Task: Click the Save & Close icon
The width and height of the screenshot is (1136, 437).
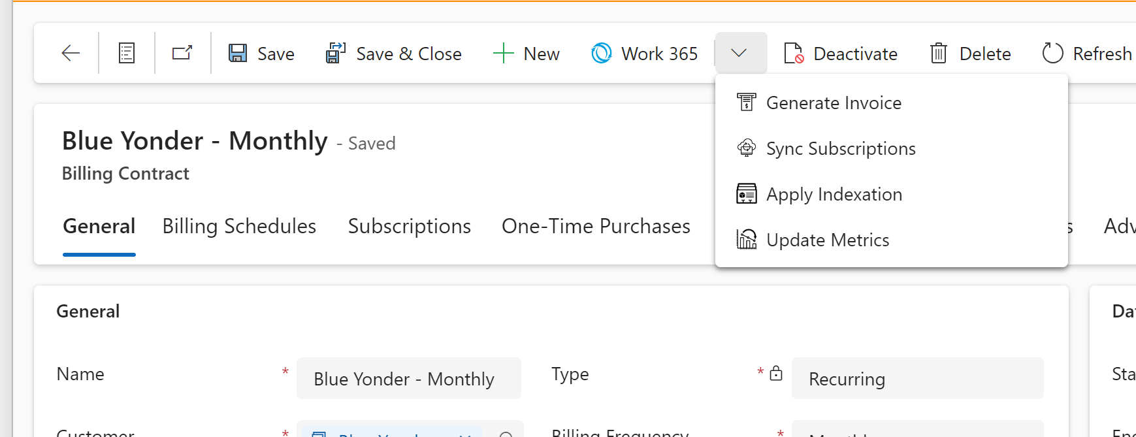Action: click(336, 53)
